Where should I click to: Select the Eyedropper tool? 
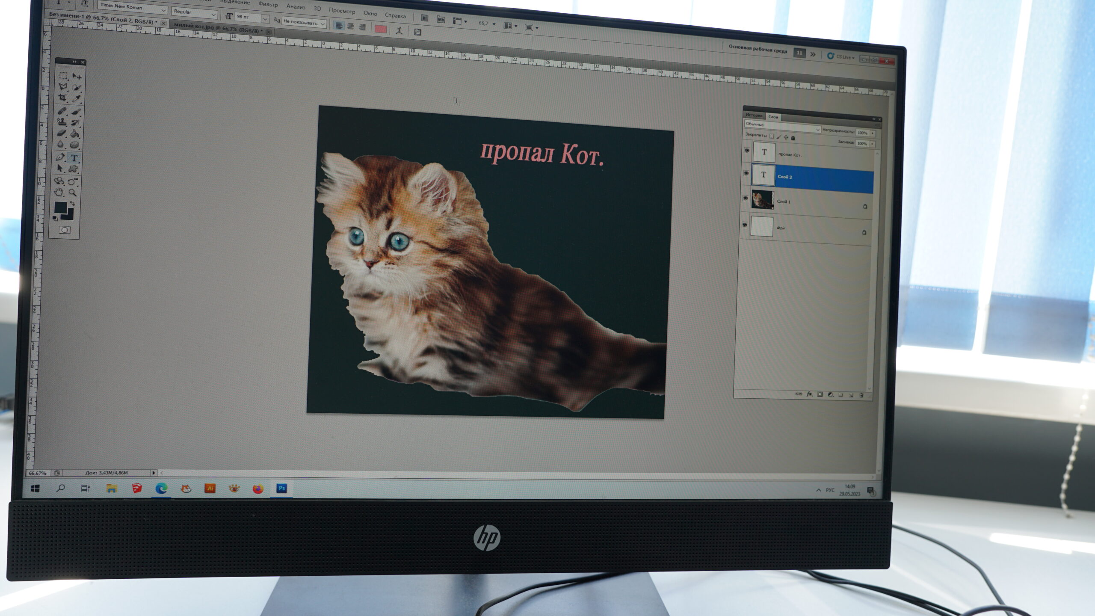(77, 98)
